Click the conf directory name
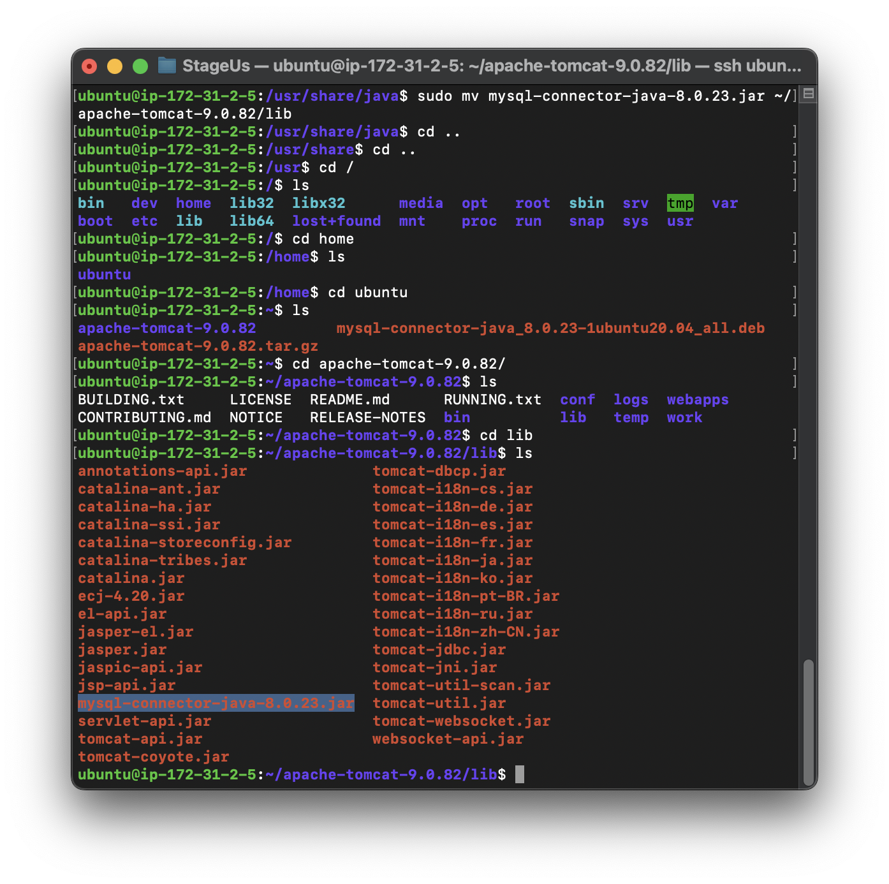Viewport: 889px width, 884px height. tap(578, 400)
